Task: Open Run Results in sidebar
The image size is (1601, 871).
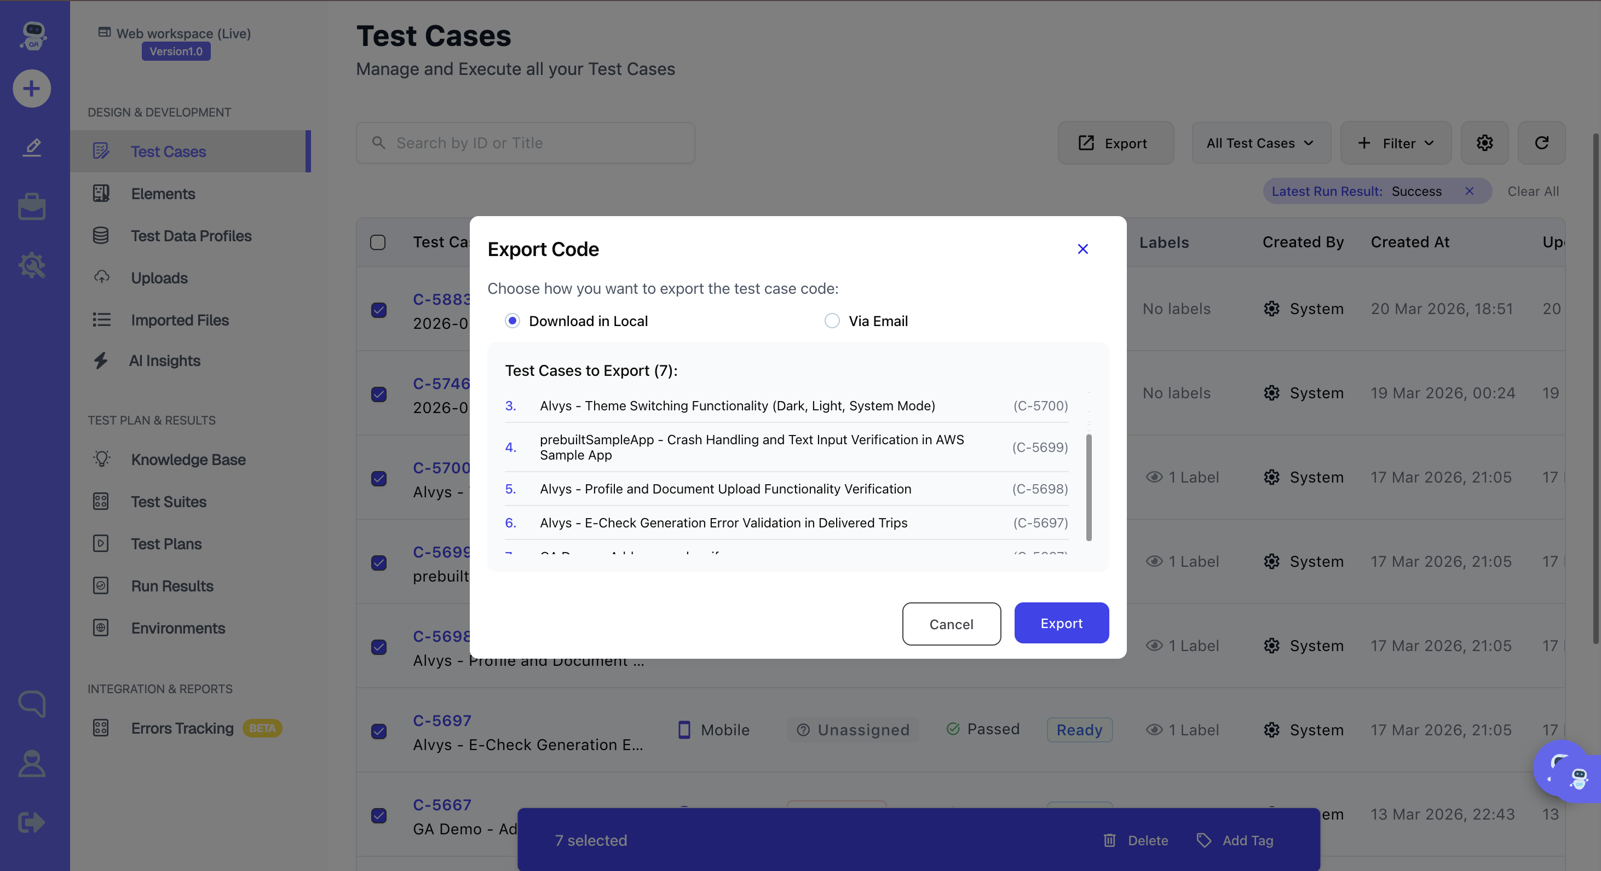Action: point(171,586)
